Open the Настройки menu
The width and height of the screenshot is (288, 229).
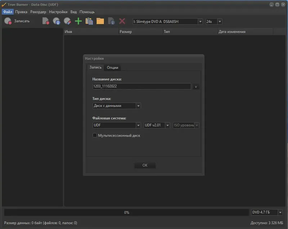pos(58,12)
